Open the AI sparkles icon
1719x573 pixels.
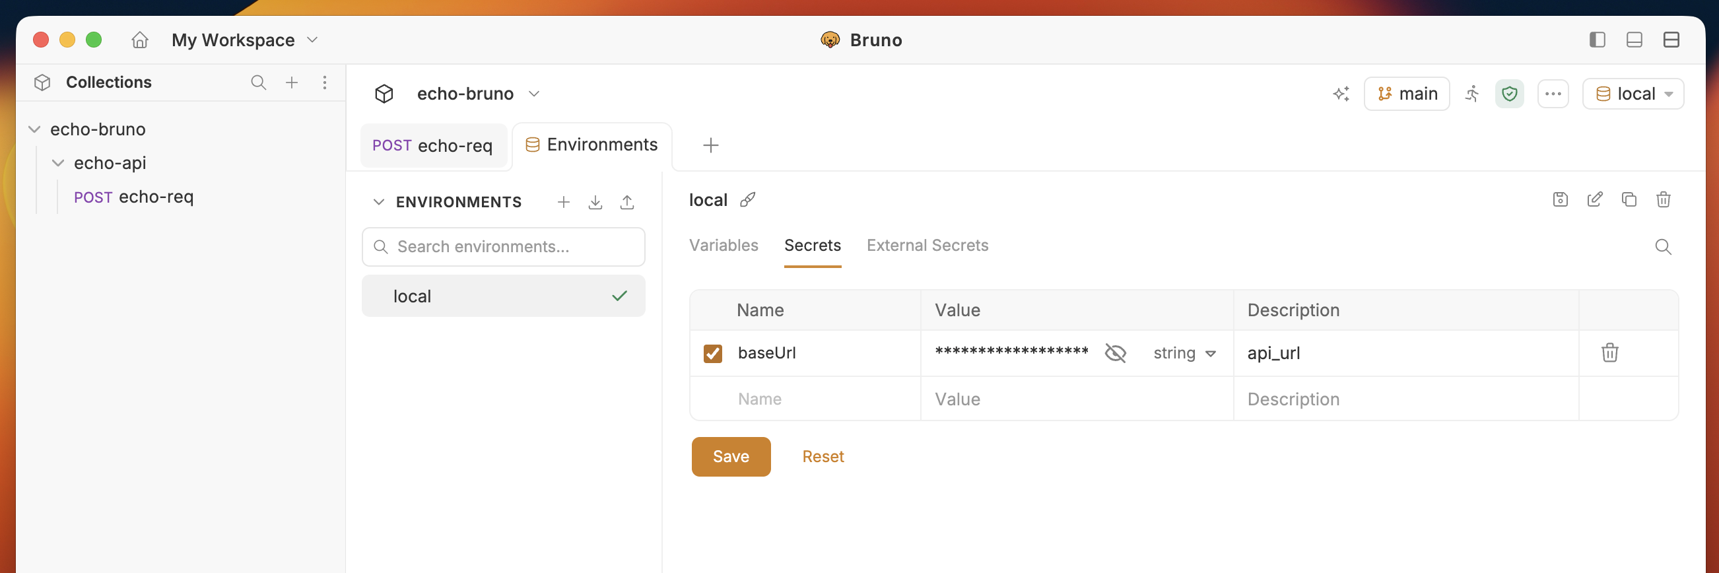pyautogui.click(x=1341, y=94)
